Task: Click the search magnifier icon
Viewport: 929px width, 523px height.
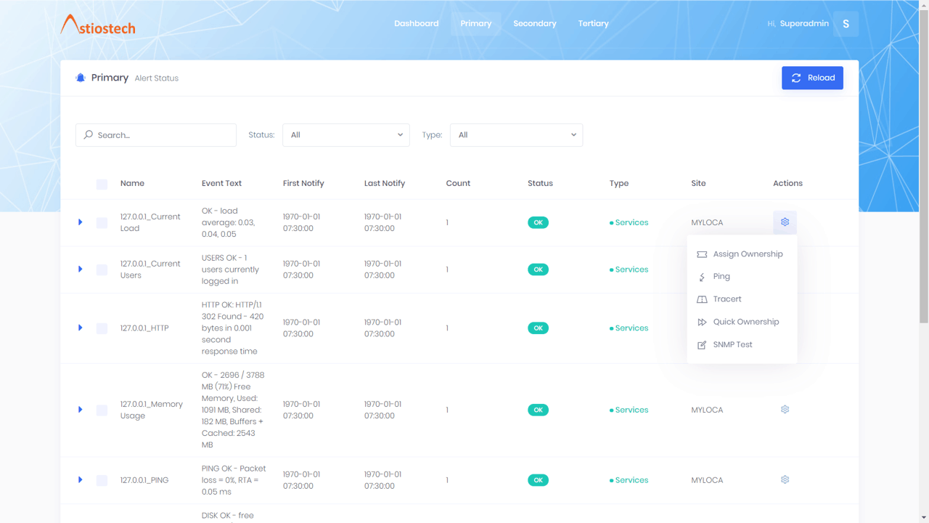Action: pos(89,134)
